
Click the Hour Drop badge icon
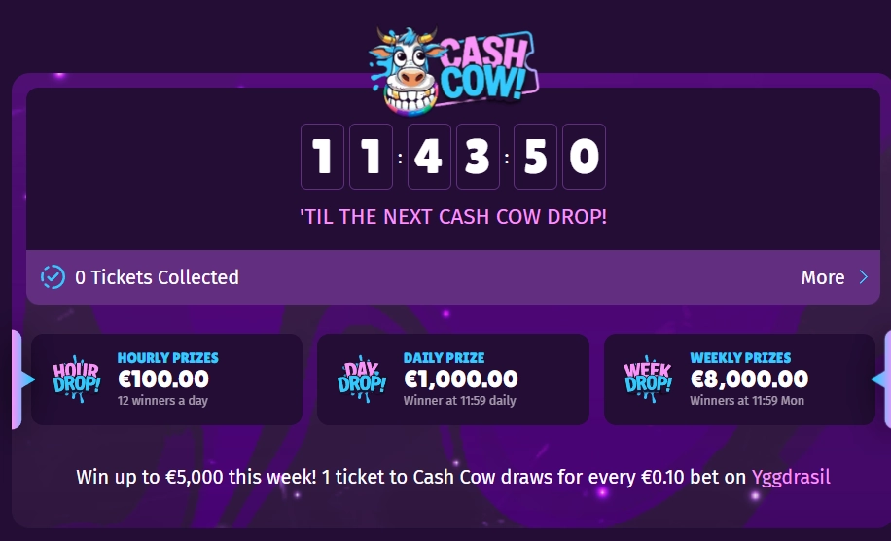click(76, 379)
